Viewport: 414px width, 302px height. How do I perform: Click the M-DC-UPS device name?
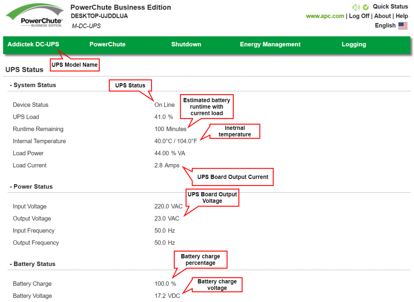click(86, 26)
